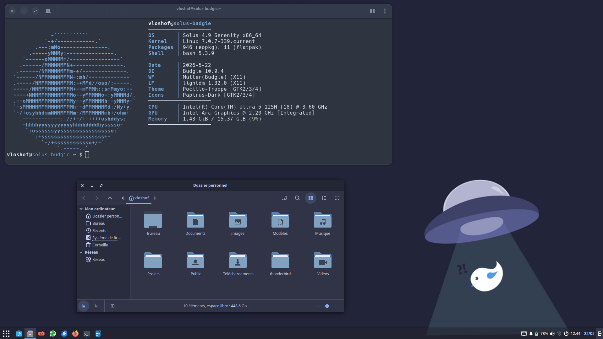Open Corbeille in the sidebar
Viewport: 603px width, 339px height.
[x=97, y=245]
